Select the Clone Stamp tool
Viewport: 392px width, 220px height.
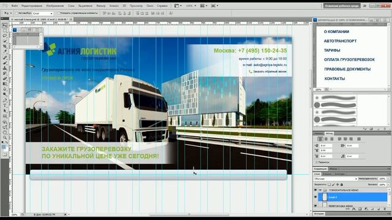[x=5, y=68]
